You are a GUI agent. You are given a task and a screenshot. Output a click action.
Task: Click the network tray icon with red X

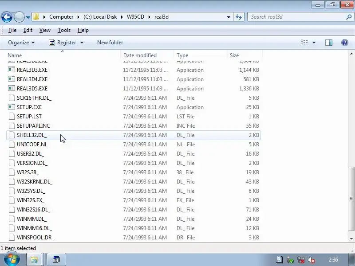tap(301, 260)
